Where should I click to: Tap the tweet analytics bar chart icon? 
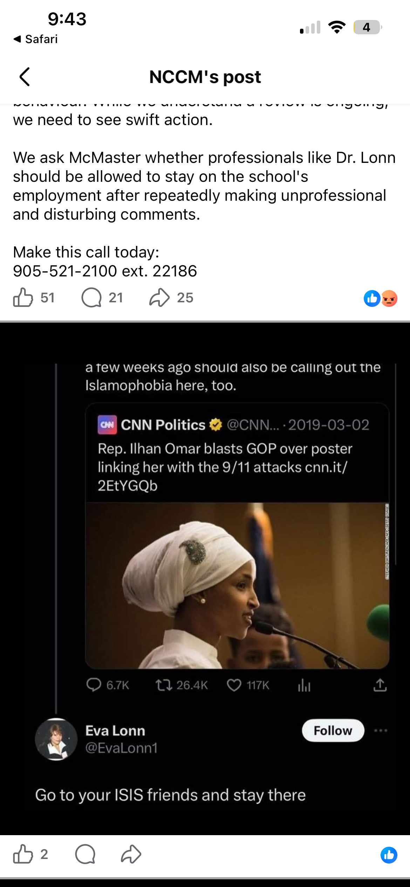pos(304,685)
